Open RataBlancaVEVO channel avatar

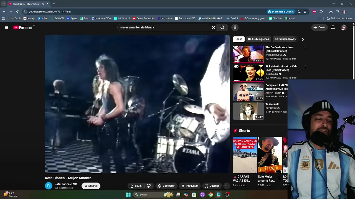coord(49,186)
